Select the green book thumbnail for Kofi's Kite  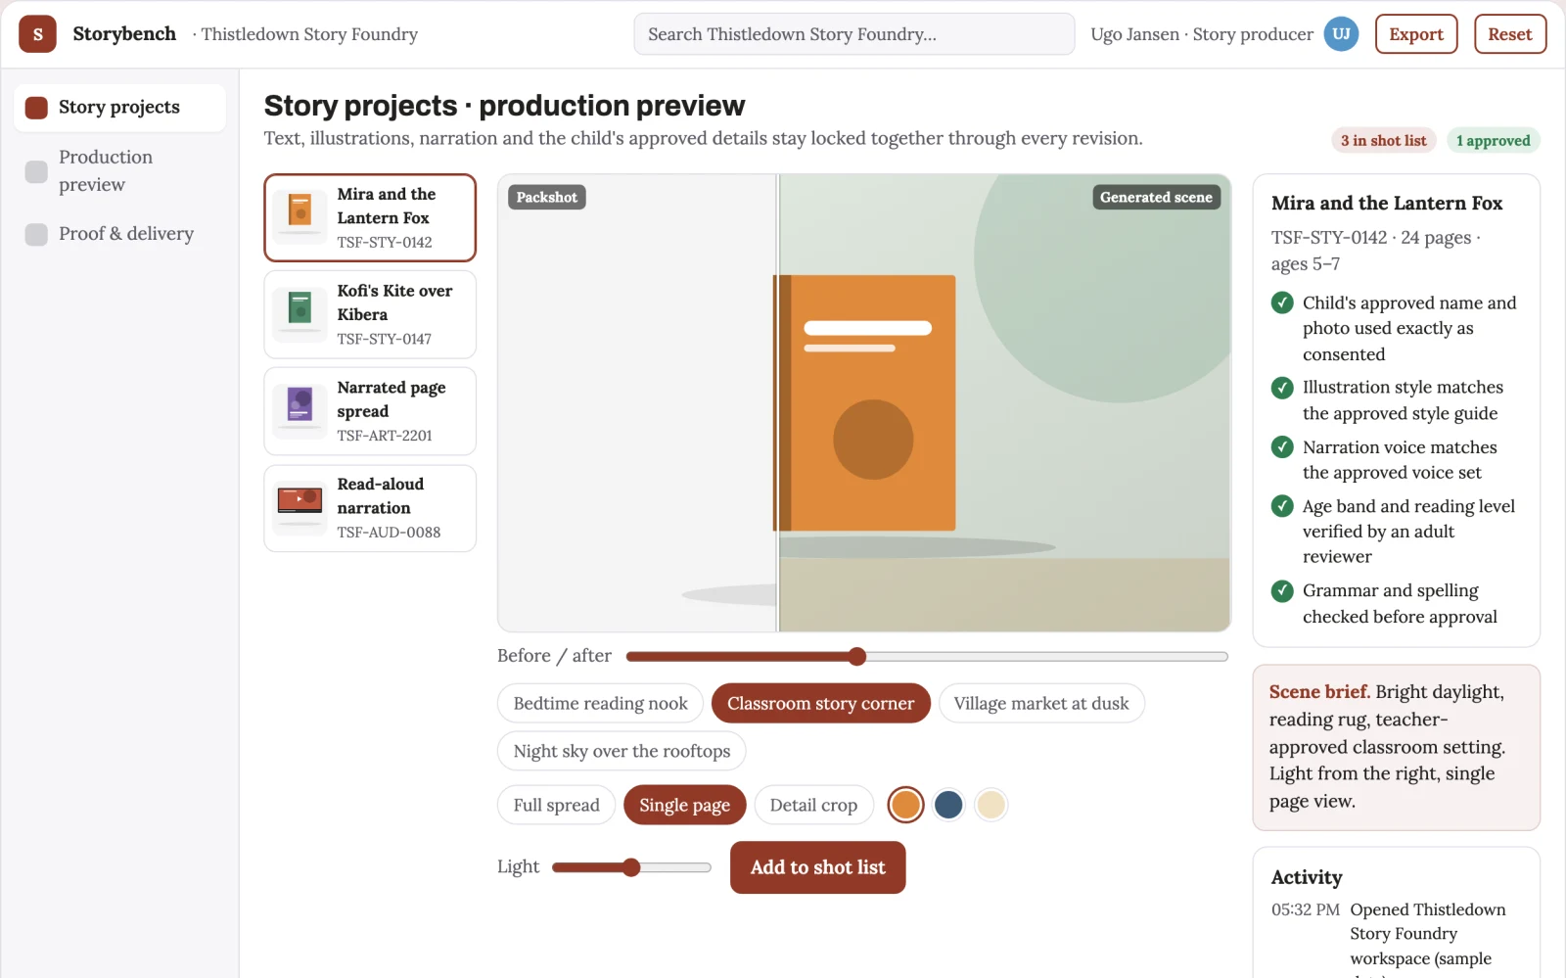pyautogui.click(x=299, y=314)
